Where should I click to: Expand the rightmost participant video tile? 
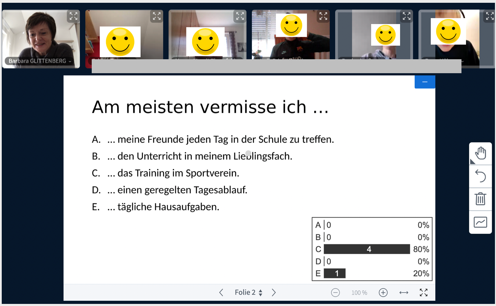pos(489,16)
